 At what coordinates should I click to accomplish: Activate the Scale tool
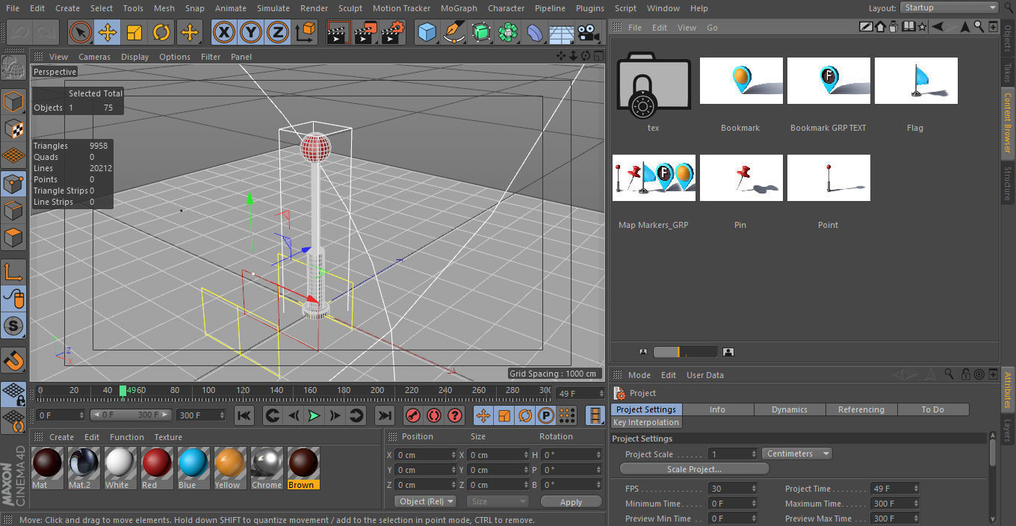[134, 32]
